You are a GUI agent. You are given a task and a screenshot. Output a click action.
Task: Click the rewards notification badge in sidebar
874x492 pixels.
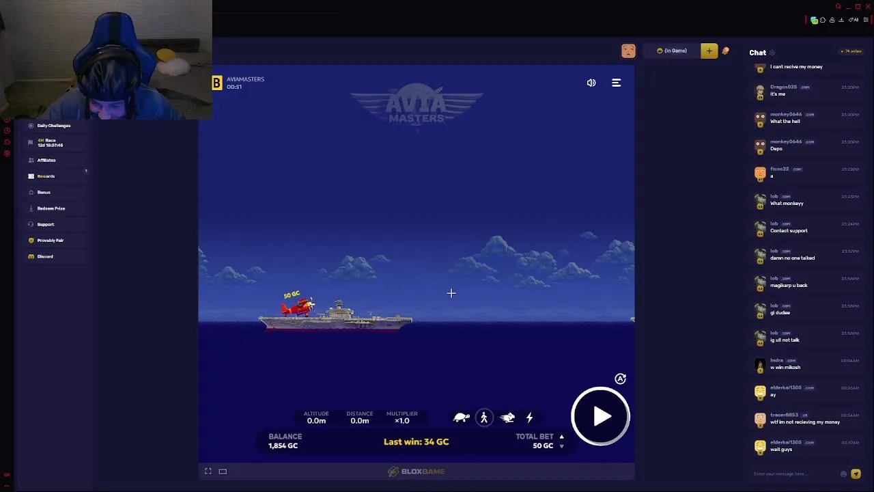click(86, 171)
